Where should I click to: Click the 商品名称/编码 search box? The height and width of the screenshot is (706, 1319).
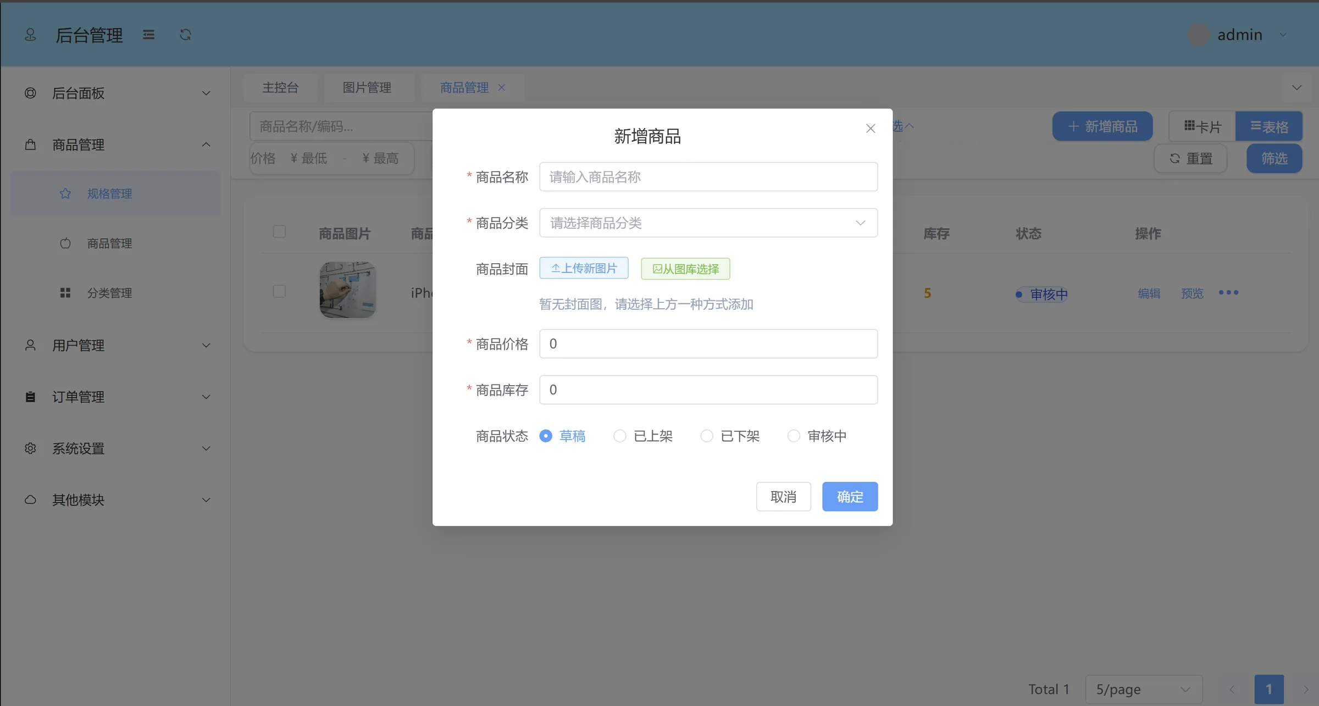point(341,126)
